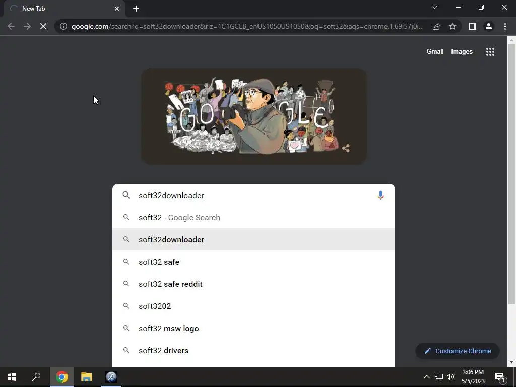This screenshot has width=516, height=387.
Task: Open the Google Doodle artwork
Action: tap(254, 116)
